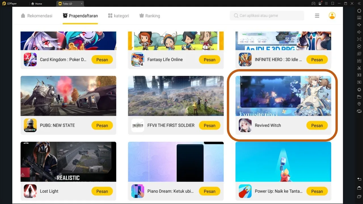Open the multi-instance add window icon

pyautogui.click(x=359, y=54)
